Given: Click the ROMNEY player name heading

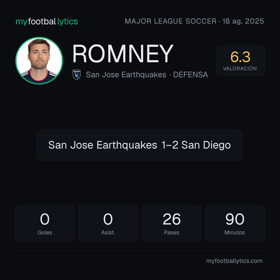Looking at the screenshot, I should pyautogui.click(x=123, y=54).
